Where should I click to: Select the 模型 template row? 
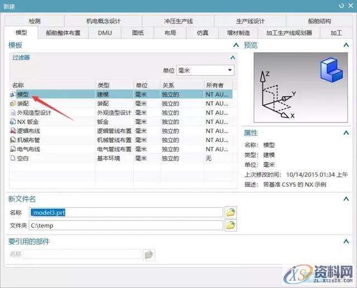(x=121, y=94)
